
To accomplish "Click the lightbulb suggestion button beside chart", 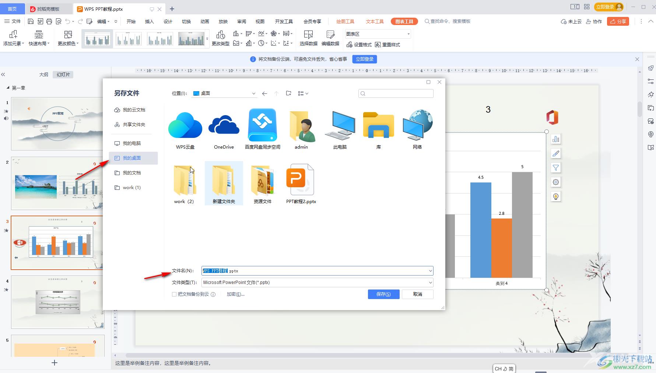I will tap(556, 196).
